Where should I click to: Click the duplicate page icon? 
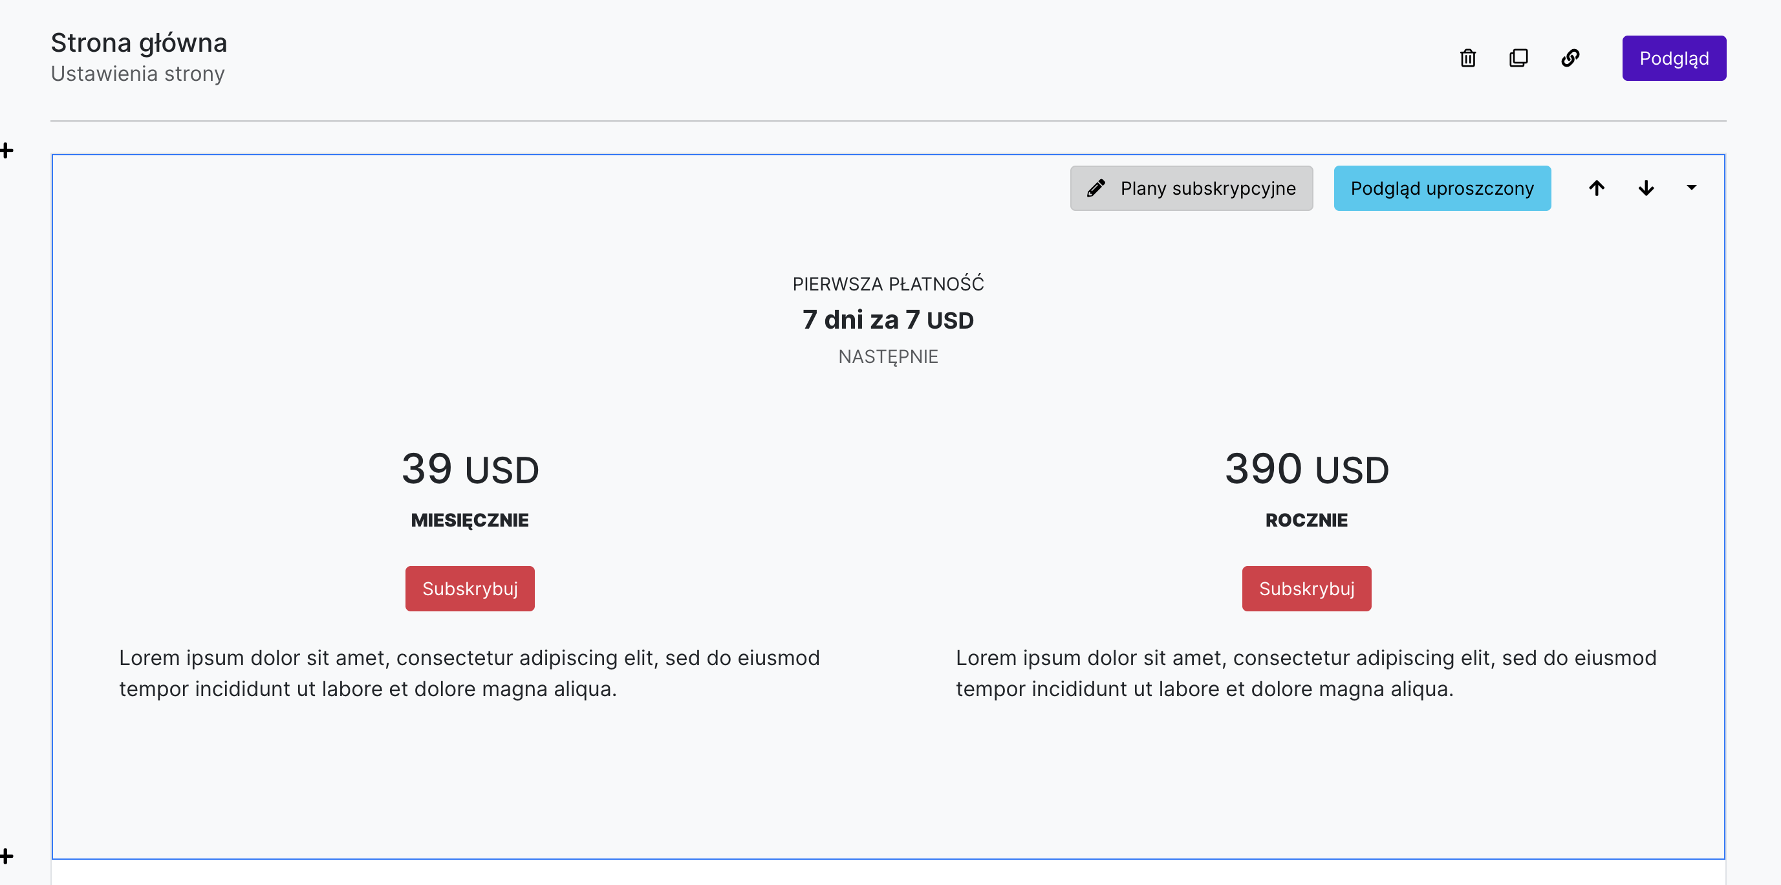click(x=1518, y=58)
